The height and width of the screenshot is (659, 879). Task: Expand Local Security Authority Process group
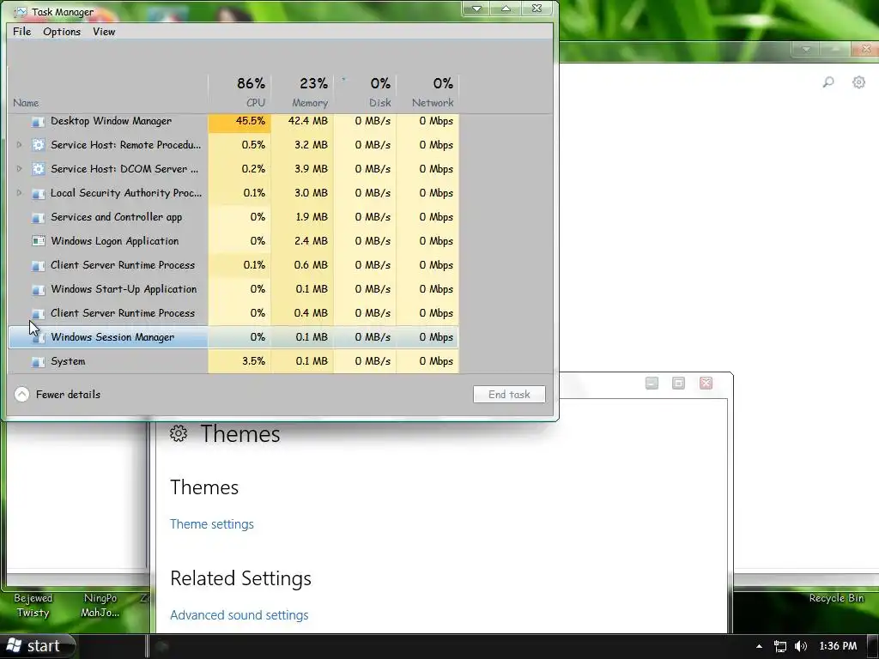pyautogui.click(x=19, y=193)
